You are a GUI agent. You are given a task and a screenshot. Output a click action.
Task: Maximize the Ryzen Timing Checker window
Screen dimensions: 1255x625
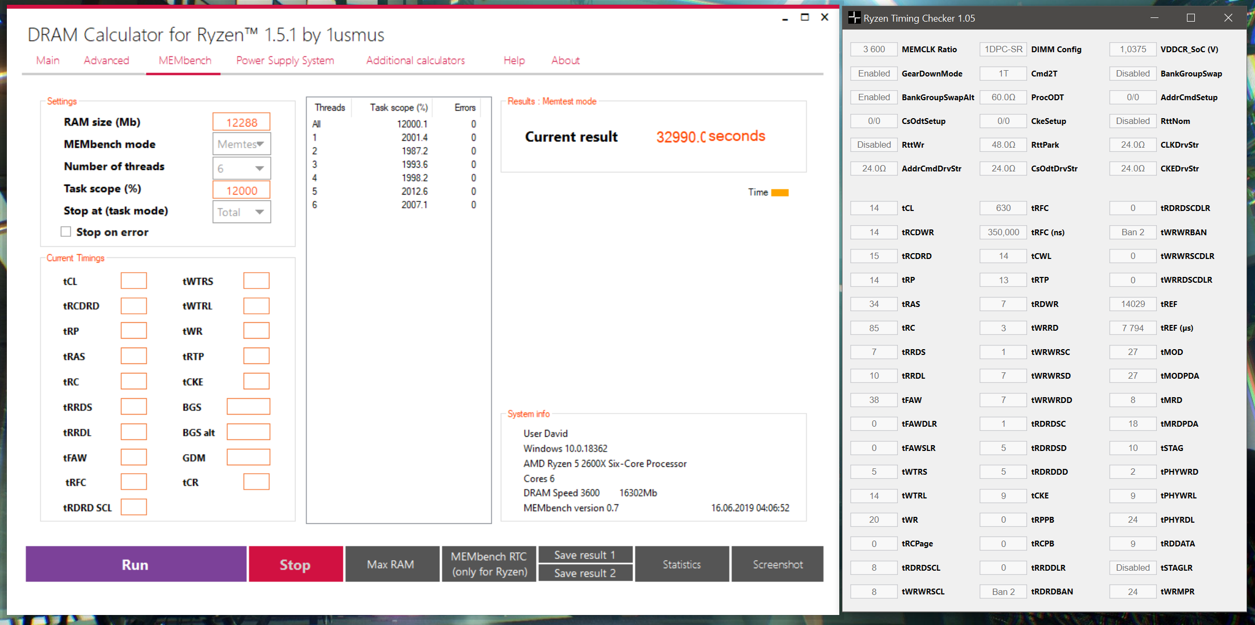[1191, 18]
